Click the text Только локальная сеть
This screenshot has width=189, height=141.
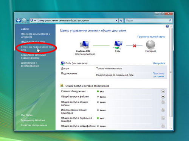pyautogui.click(x=109, y=68)
